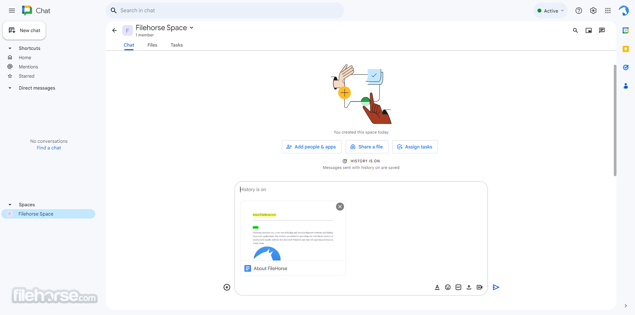
Task: Click the message input 'History is on'
Action: tap(360, 190)
